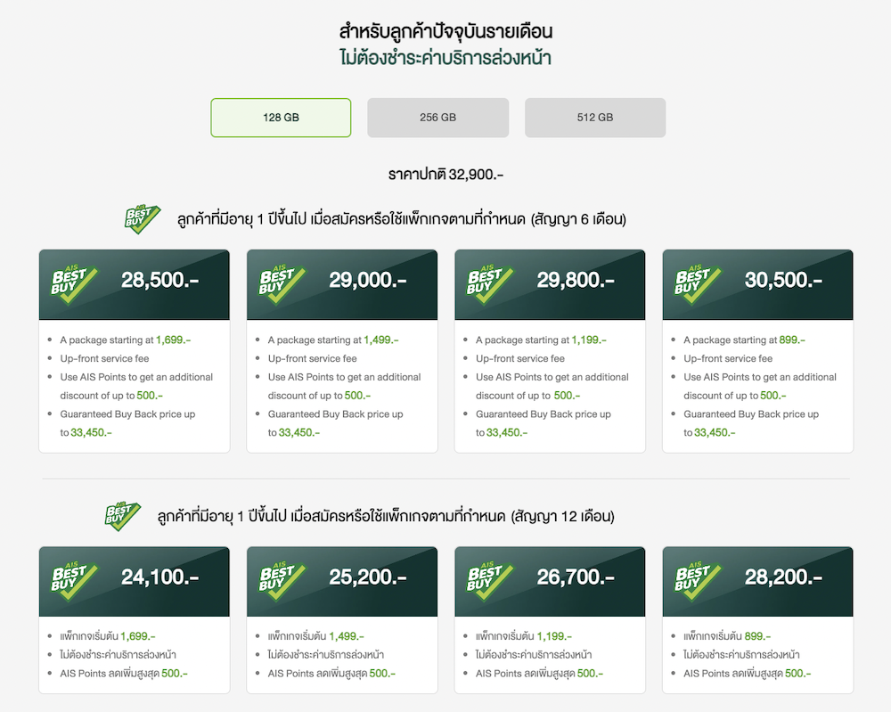
Task: Pick the 24,100.- 12-month offer header
Action: point(160,577)
